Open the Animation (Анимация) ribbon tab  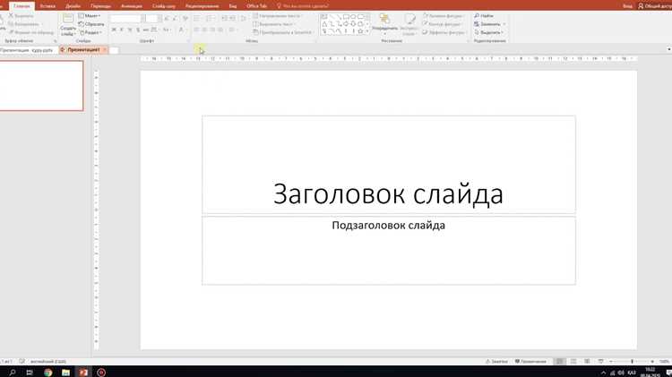coord(132,6)
